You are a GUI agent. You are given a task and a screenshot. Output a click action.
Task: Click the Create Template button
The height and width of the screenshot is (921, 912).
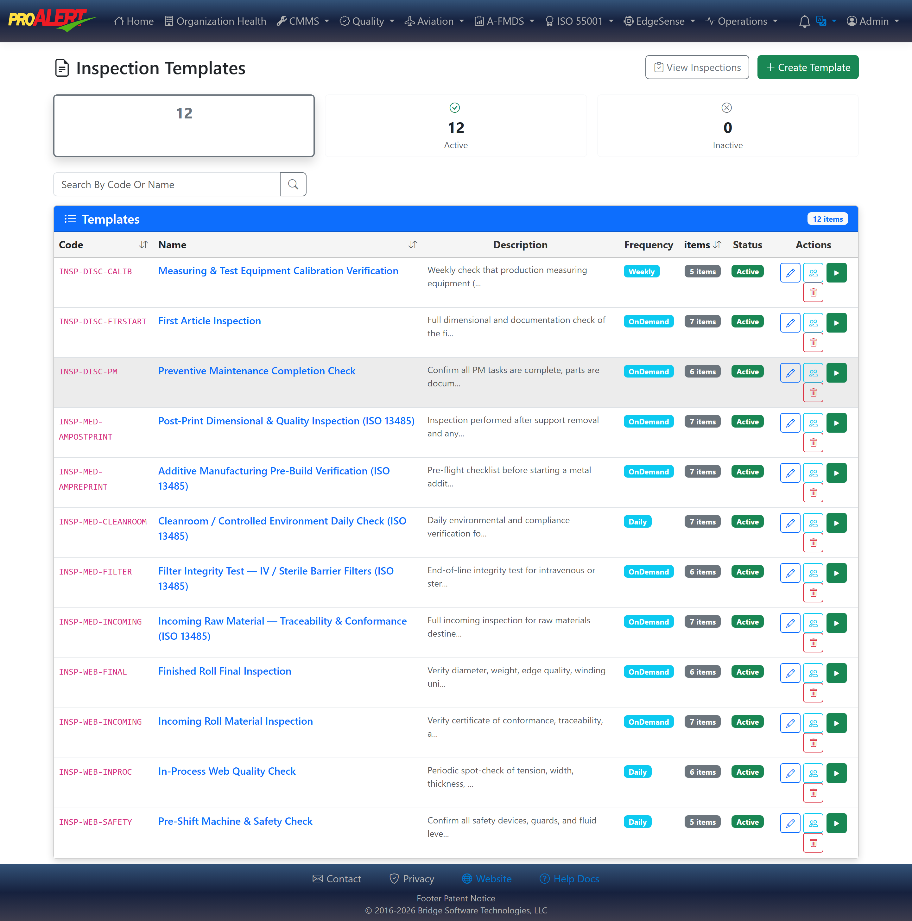(807, 67)
